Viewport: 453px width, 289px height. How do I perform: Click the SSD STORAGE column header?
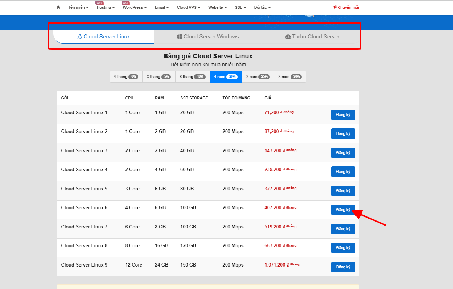click(194, 98)
